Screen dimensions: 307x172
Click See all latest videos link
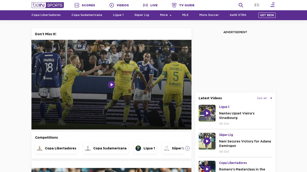point(262,98)
